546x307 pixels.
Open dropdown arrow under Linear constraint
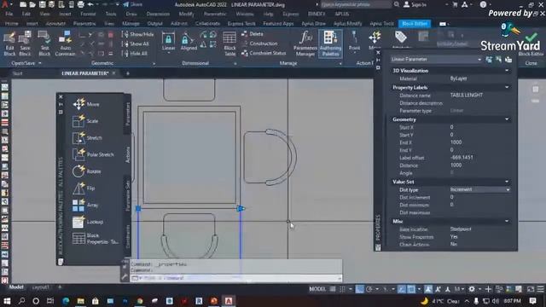coord(168,53)
